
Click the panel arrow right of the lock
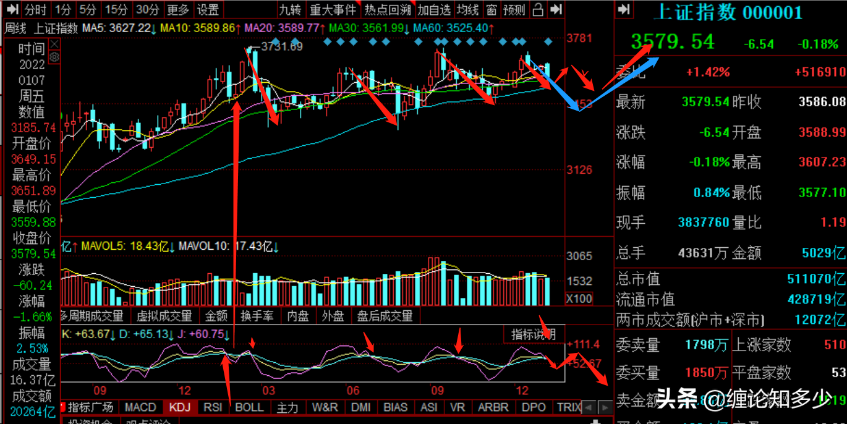(x=556, y=9)
